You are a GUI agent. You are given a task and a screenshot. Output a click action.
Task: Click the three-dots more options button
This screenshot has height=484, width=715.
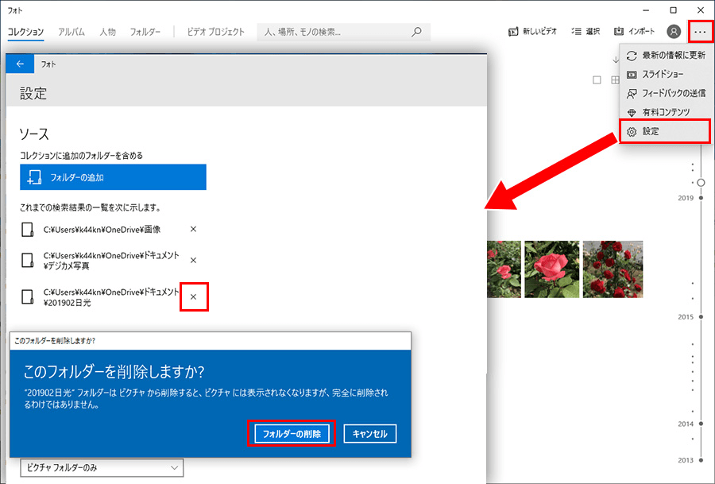click(x=699, y=32)
